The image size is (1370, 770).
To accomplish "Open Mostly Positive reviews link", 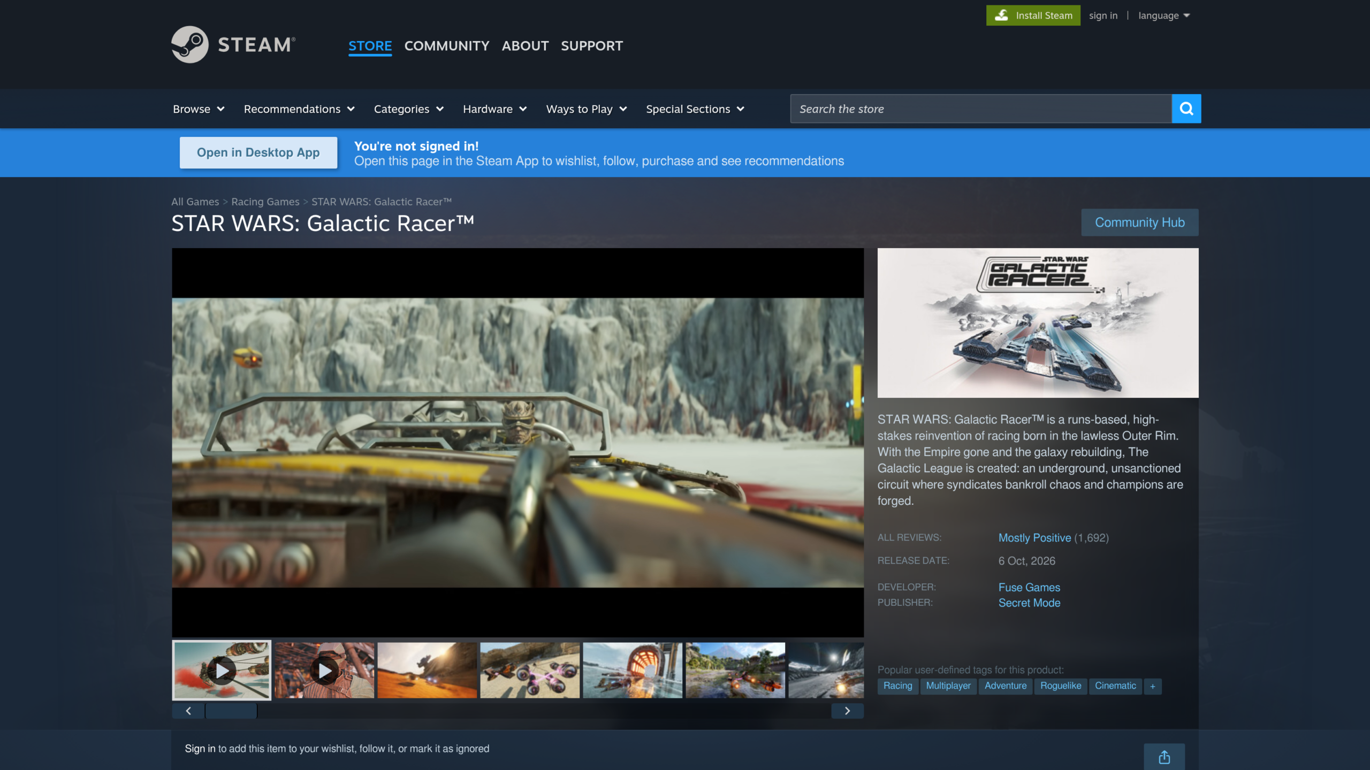I will click(x=1034, y=538).
